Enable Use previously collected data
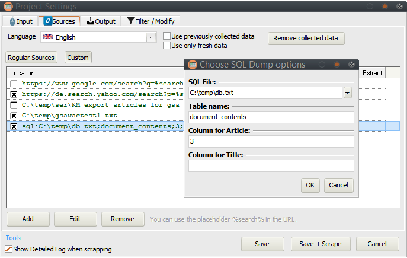Viewport: 407px width, 258px height. (166, 36)
